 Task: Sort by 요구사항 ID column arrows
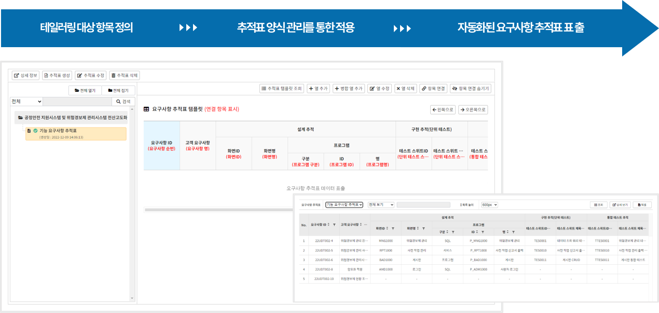click(328, 224)
